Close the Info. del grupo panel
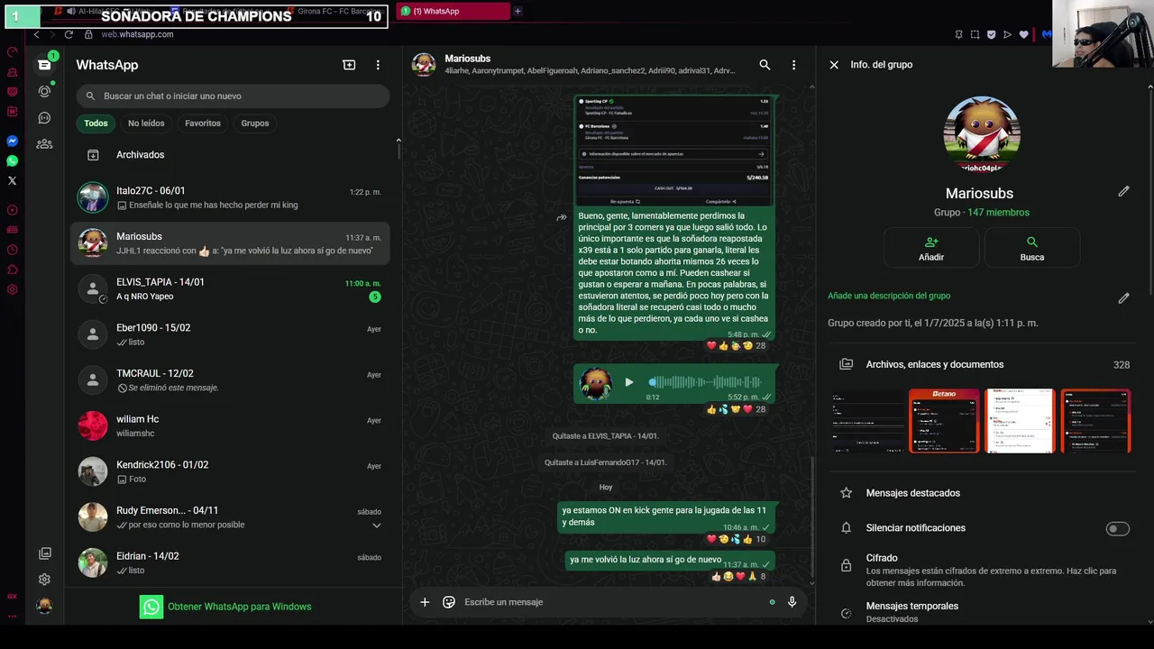 (x=834, y=65)
